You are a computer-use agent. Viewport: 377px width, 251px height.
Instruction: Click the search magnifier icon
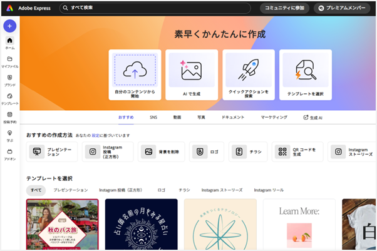click(65, 8)
